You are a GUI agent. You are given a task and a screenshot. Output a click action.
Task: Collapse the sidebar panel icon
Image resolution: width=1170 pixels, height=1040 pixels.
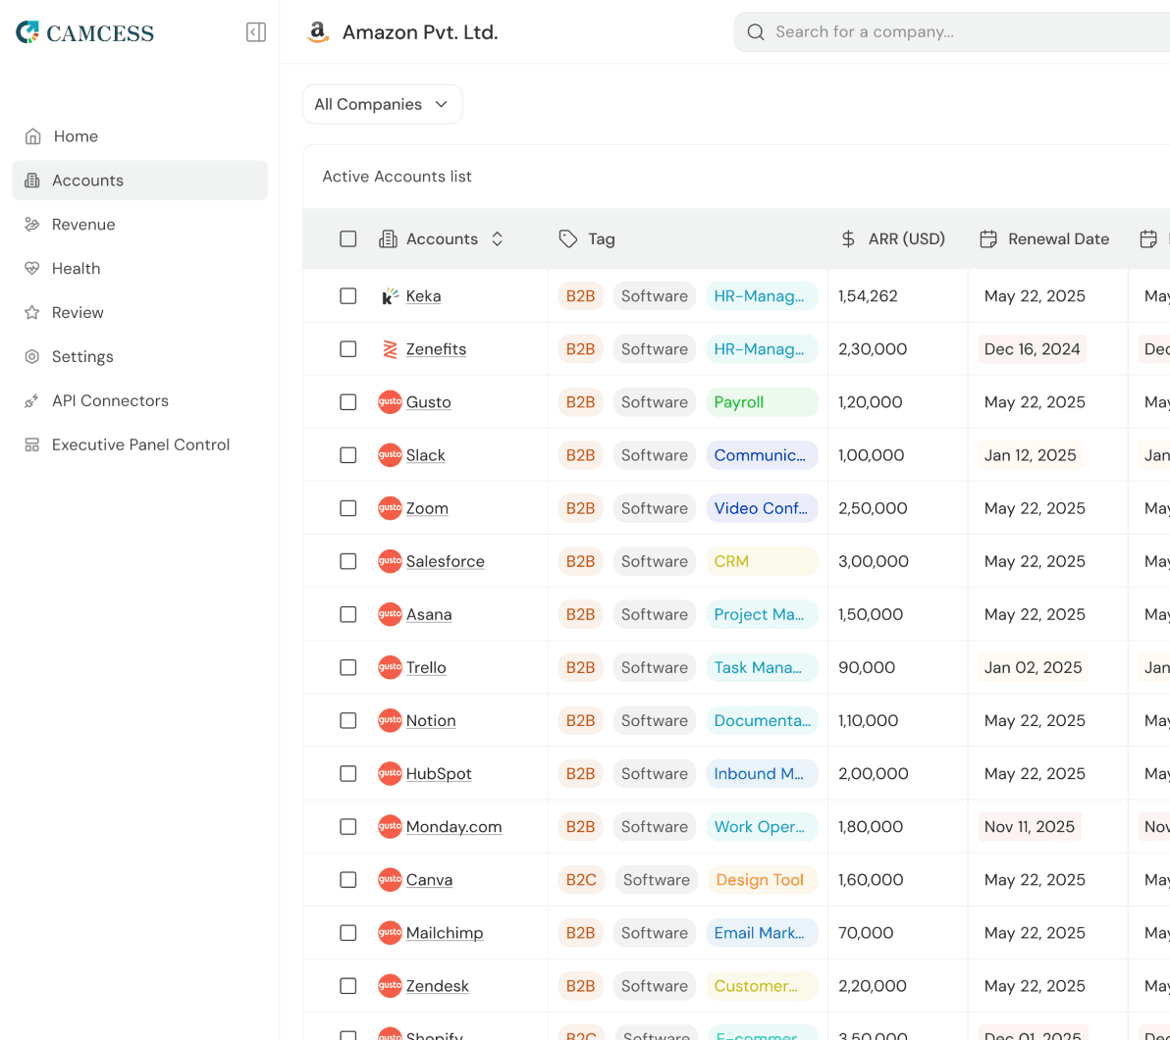pos(256,32)
